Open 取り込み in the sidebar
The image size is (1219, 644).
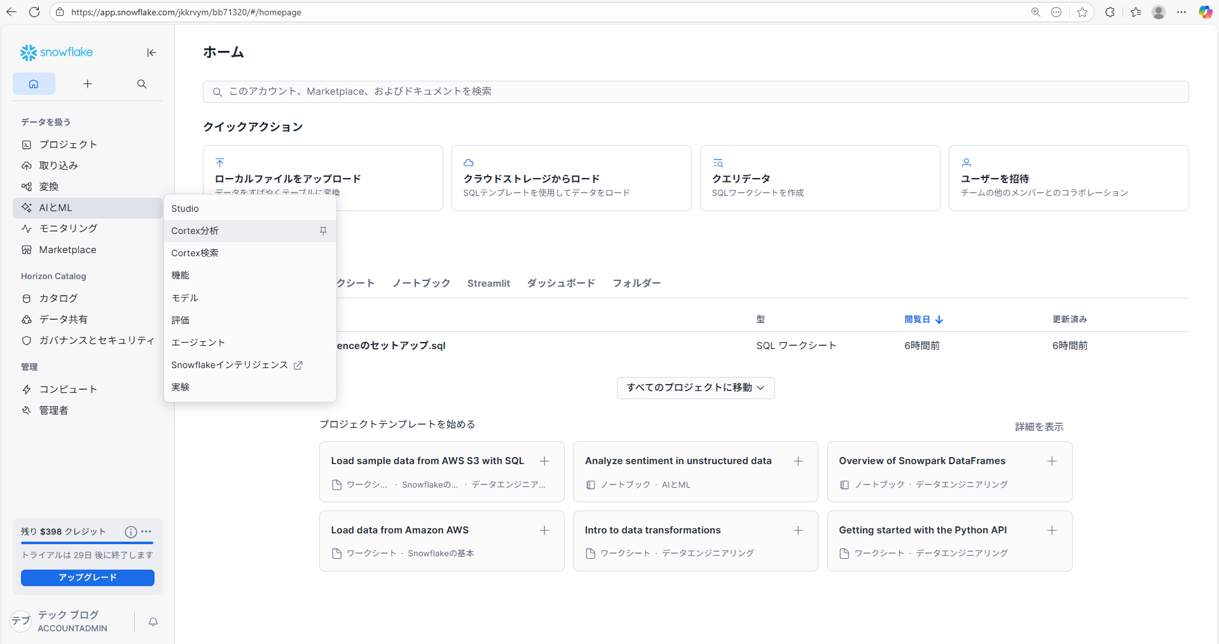point(88,165)
